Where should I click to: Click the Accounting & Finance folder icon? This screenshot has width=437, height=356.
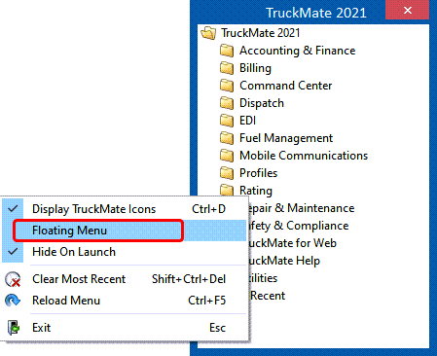(x=227, y=51)
